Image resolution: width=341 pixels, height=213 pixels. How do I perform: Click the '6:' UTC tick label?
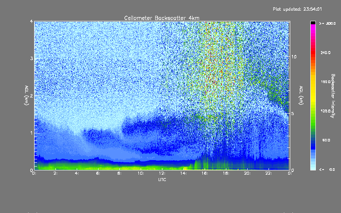[98, 173]
